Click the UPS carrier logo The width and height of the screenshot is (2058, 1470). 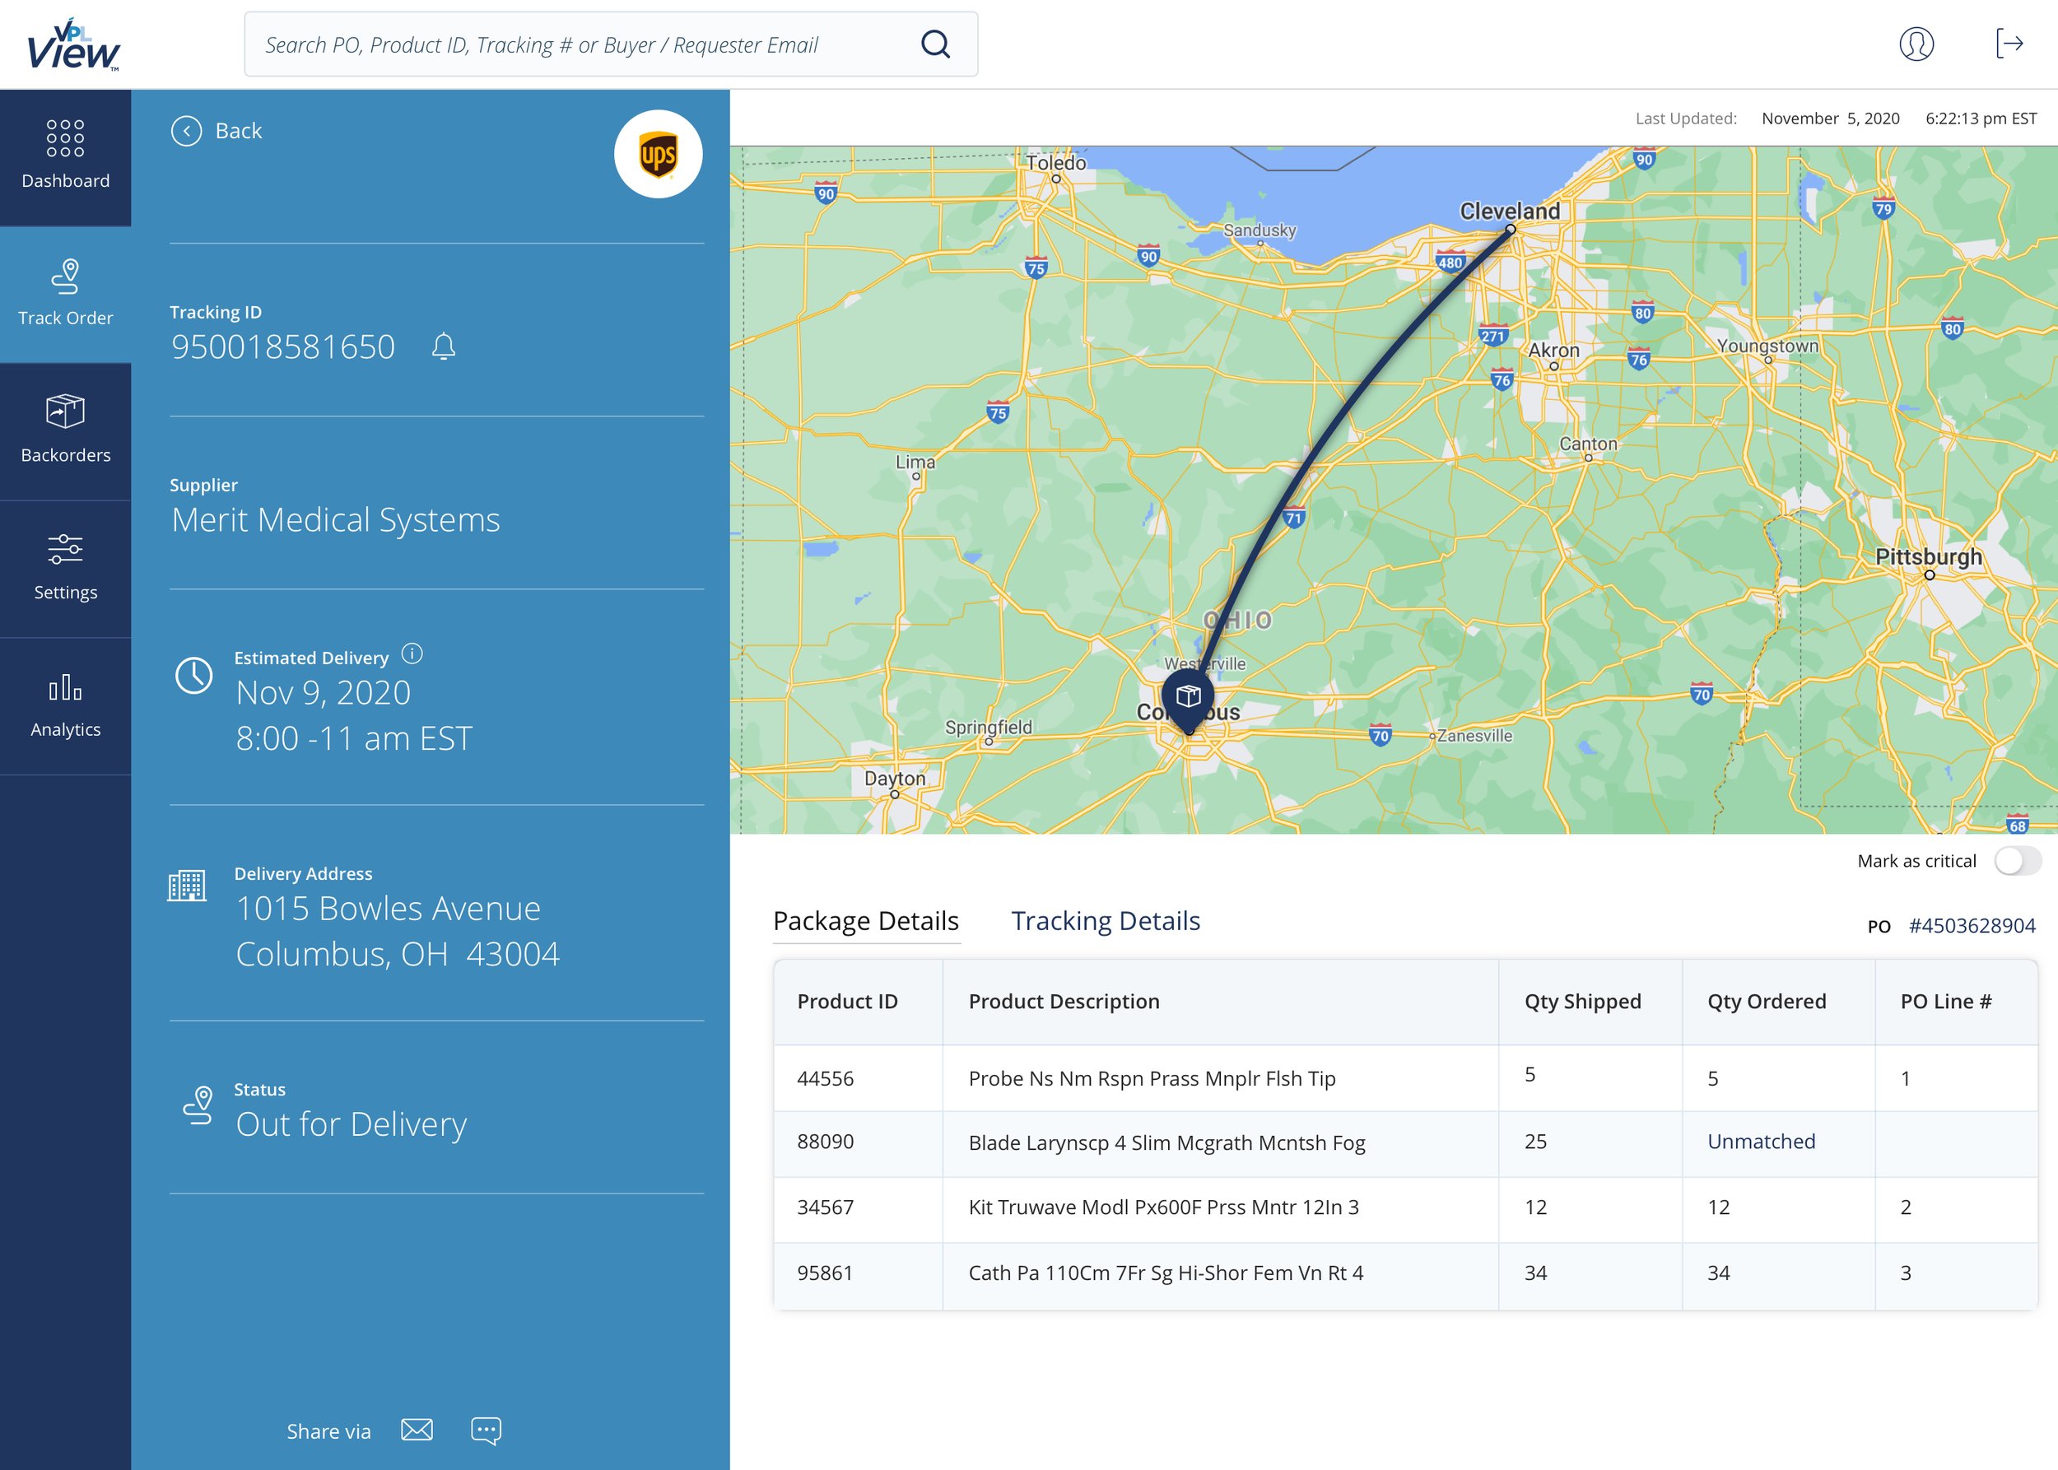pyautogui.click(x=659, y=155)
